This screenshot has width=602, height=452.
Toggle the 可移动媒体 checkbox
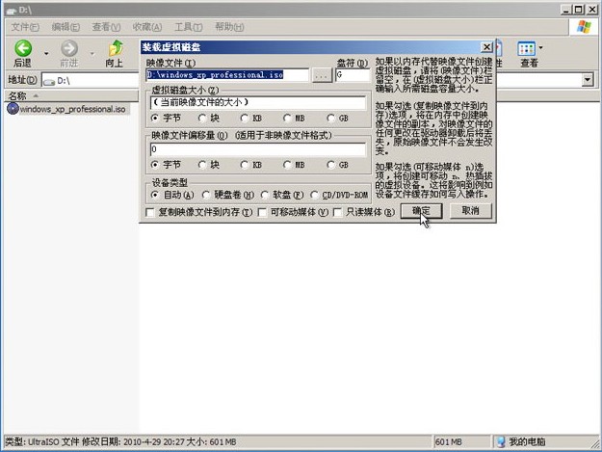click(263, 211)
